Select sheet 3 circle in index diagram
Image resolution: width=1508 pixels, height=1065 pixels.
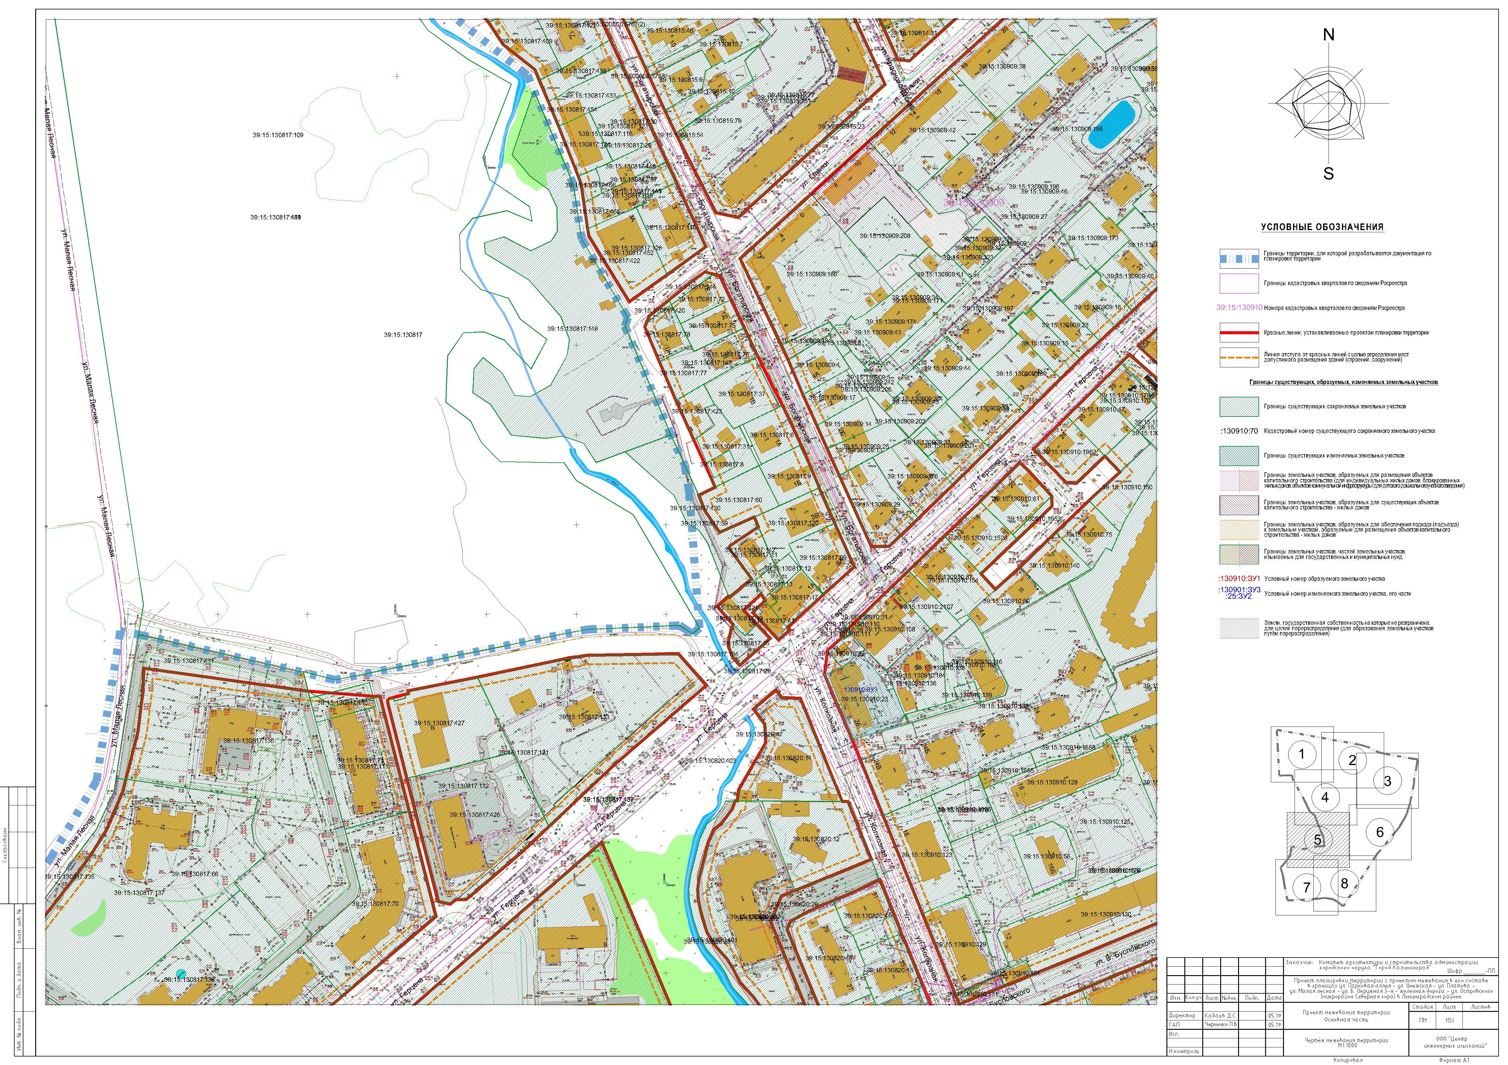click(1387, 781)
